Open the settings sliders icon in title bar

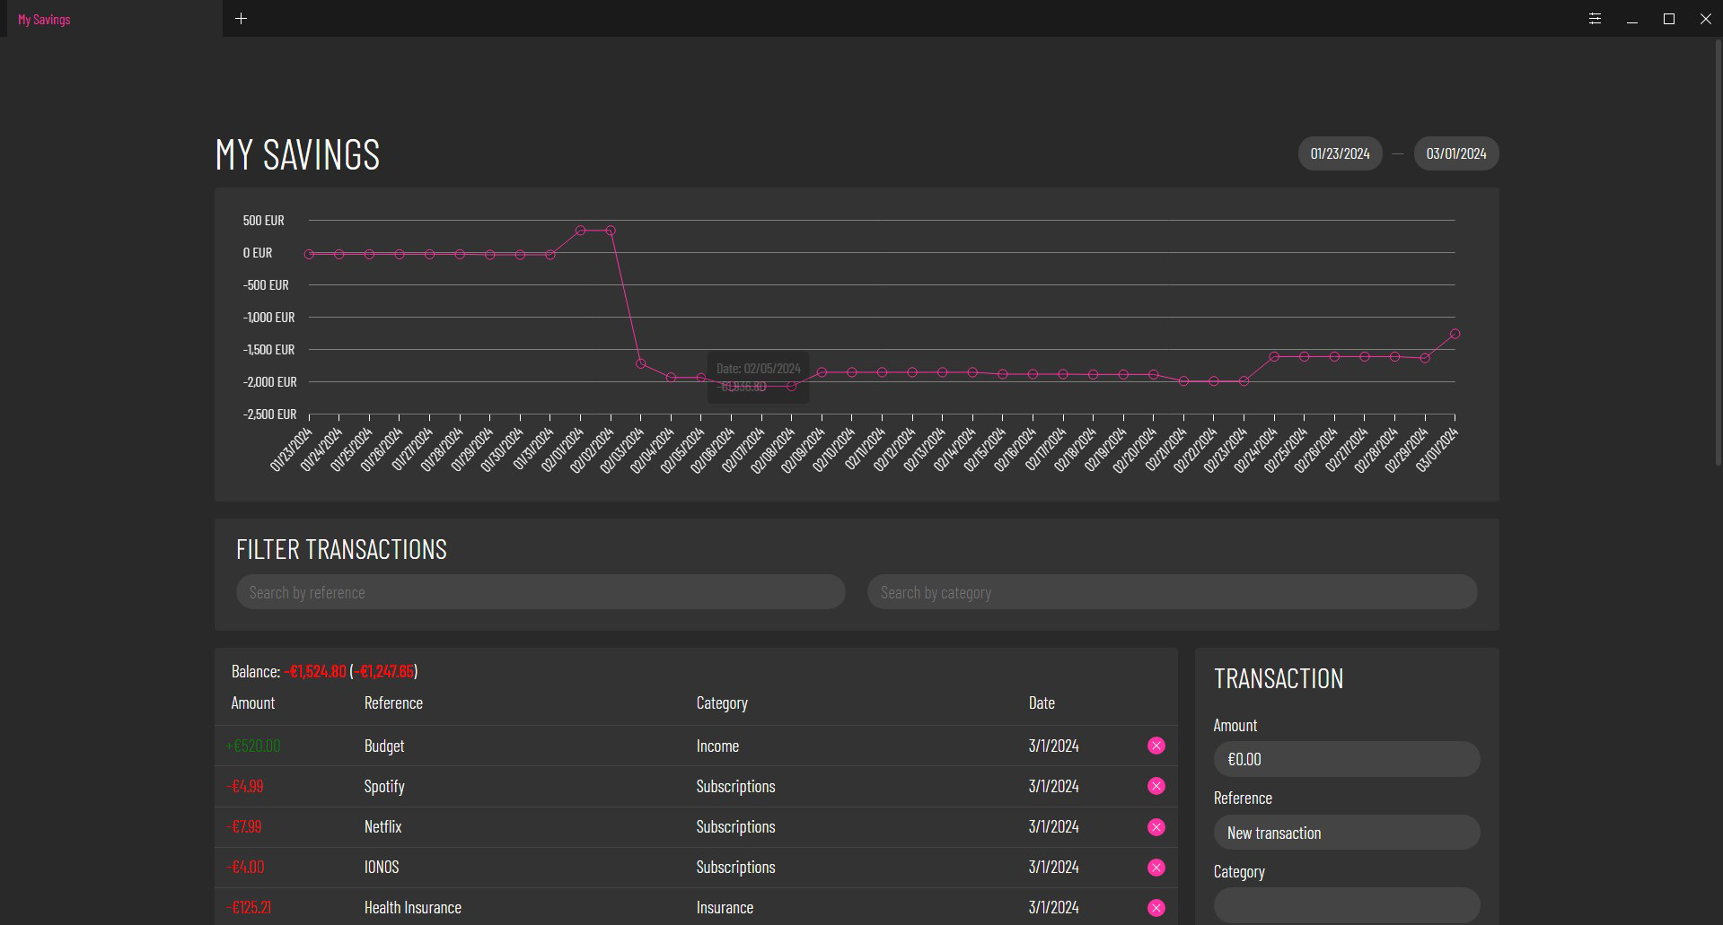[x=1595, y=18]
